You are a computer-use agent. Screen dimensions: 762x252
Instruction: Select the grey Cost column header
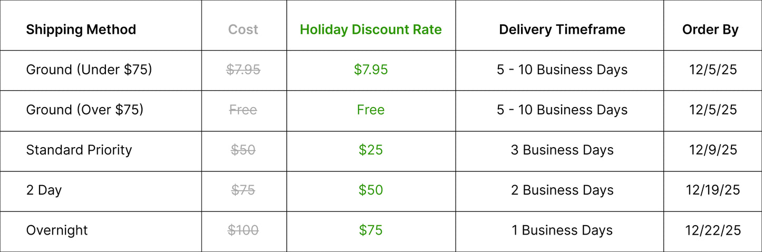pos(243,30)
